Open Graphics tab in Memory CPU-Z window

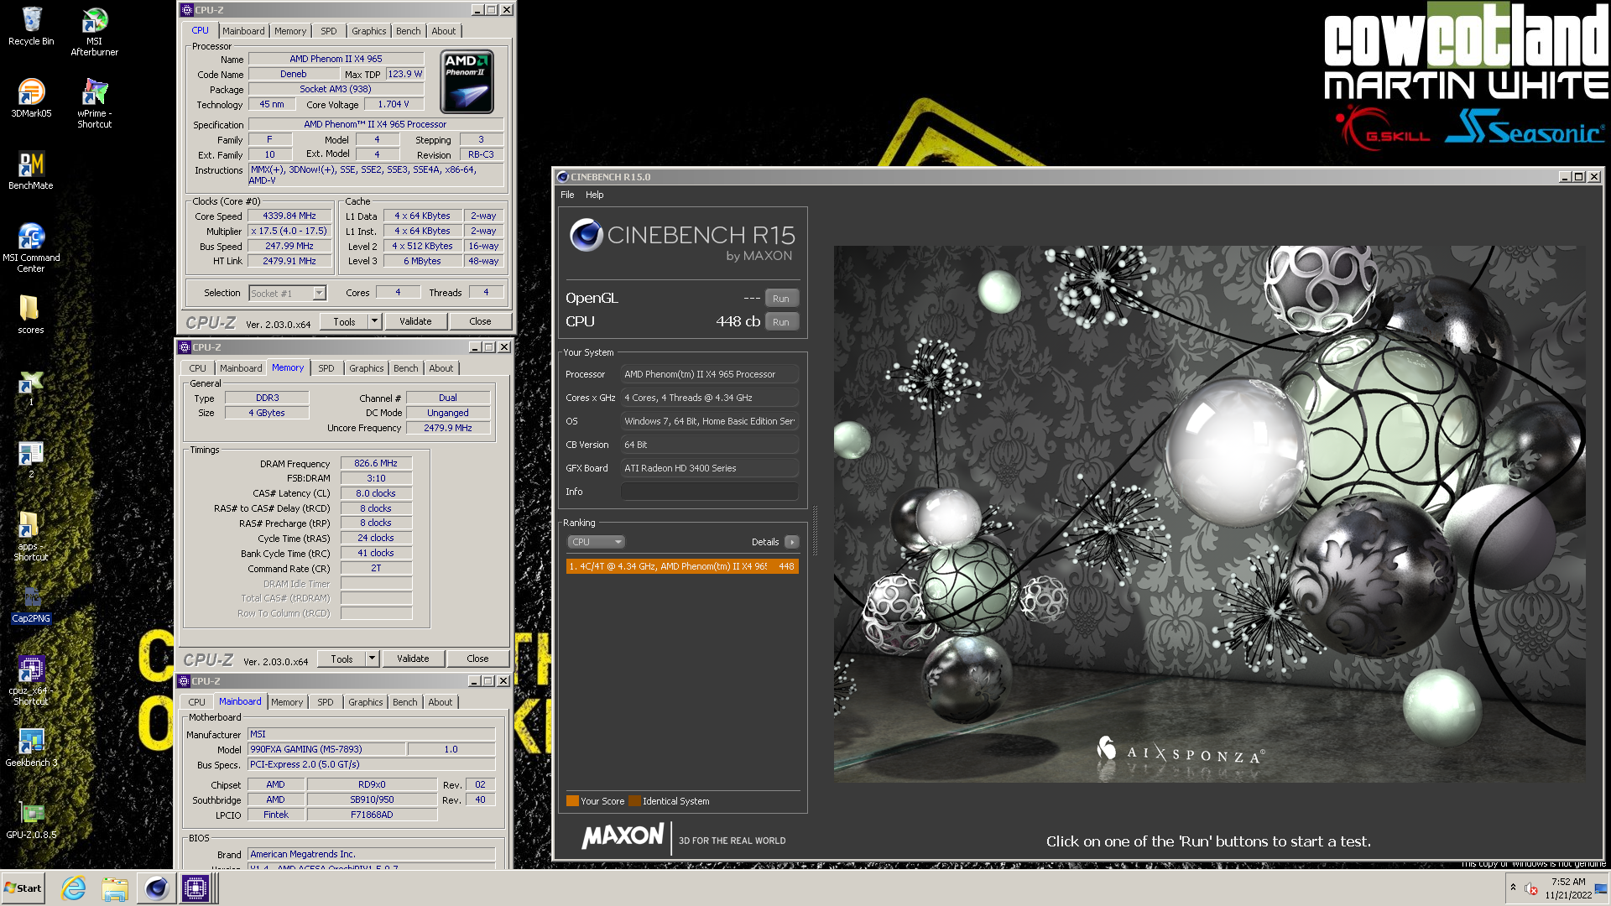tap(367, 368)
